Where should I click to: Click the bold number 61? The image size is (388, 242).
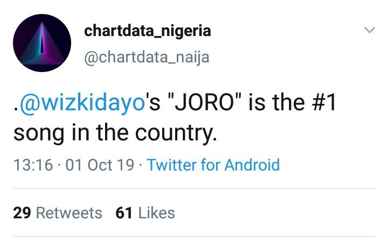(124, 213)
